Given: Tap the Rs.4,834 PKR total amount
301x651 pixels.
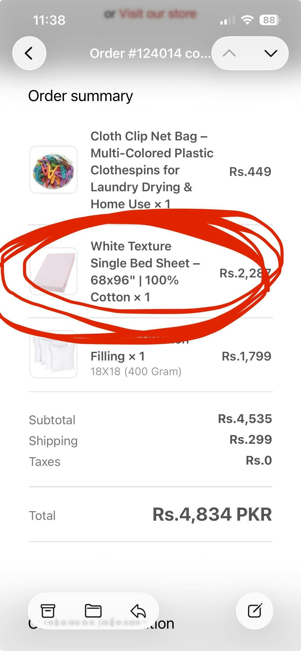Looking at the screenshot, I should click(212, 514).
